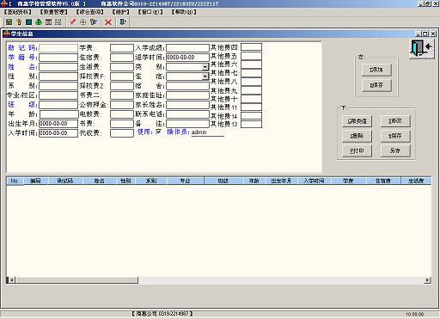This screenshot has width=440, height=319.
Task: Click the 修改 button
Action: click(x=395, y=121)
